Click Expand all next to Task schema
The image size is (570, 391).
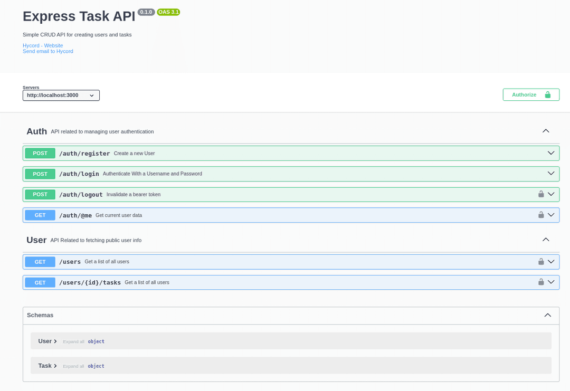point(73,366)
